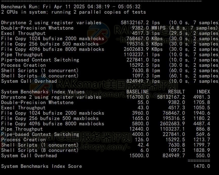Screen dimensions: 219x175
Task: Click the Dhrystone baseline 116700.0
Action: click(137, 97)
